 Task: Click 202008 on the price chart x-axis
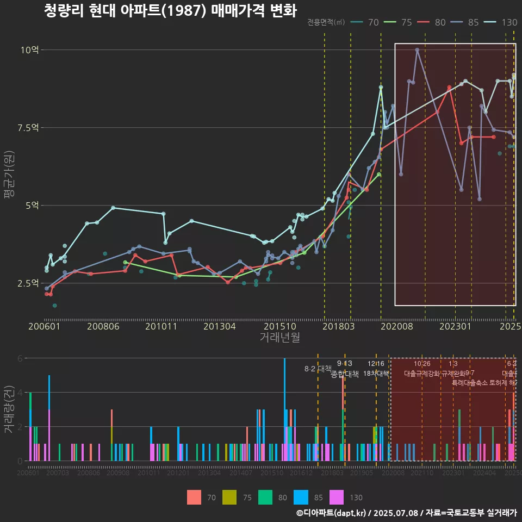click(x=397, y=326)
